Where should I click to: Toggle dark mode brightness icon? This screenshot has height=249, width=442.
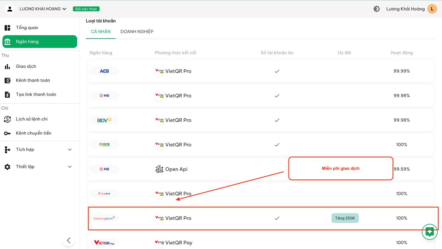[x=376, y=9]
